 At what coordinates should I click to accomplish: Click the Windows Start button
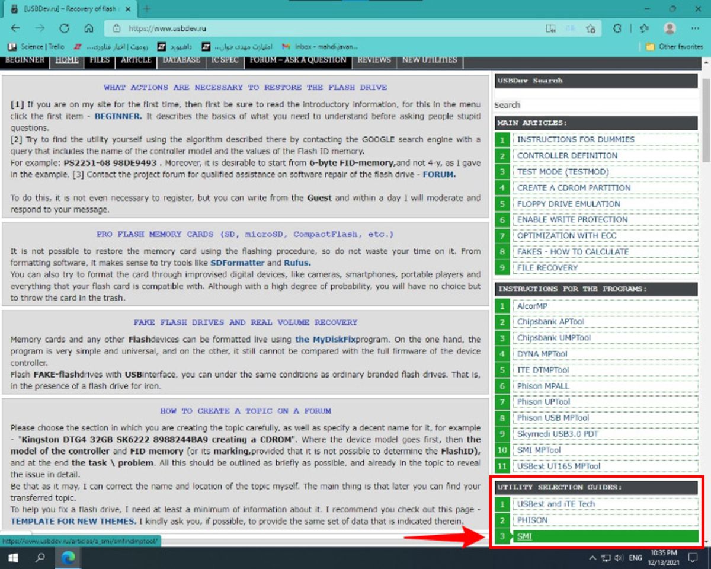coord(13,557)
